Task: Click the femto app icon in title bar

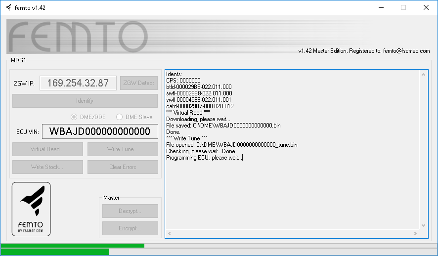Action: [x=8, y=7]
